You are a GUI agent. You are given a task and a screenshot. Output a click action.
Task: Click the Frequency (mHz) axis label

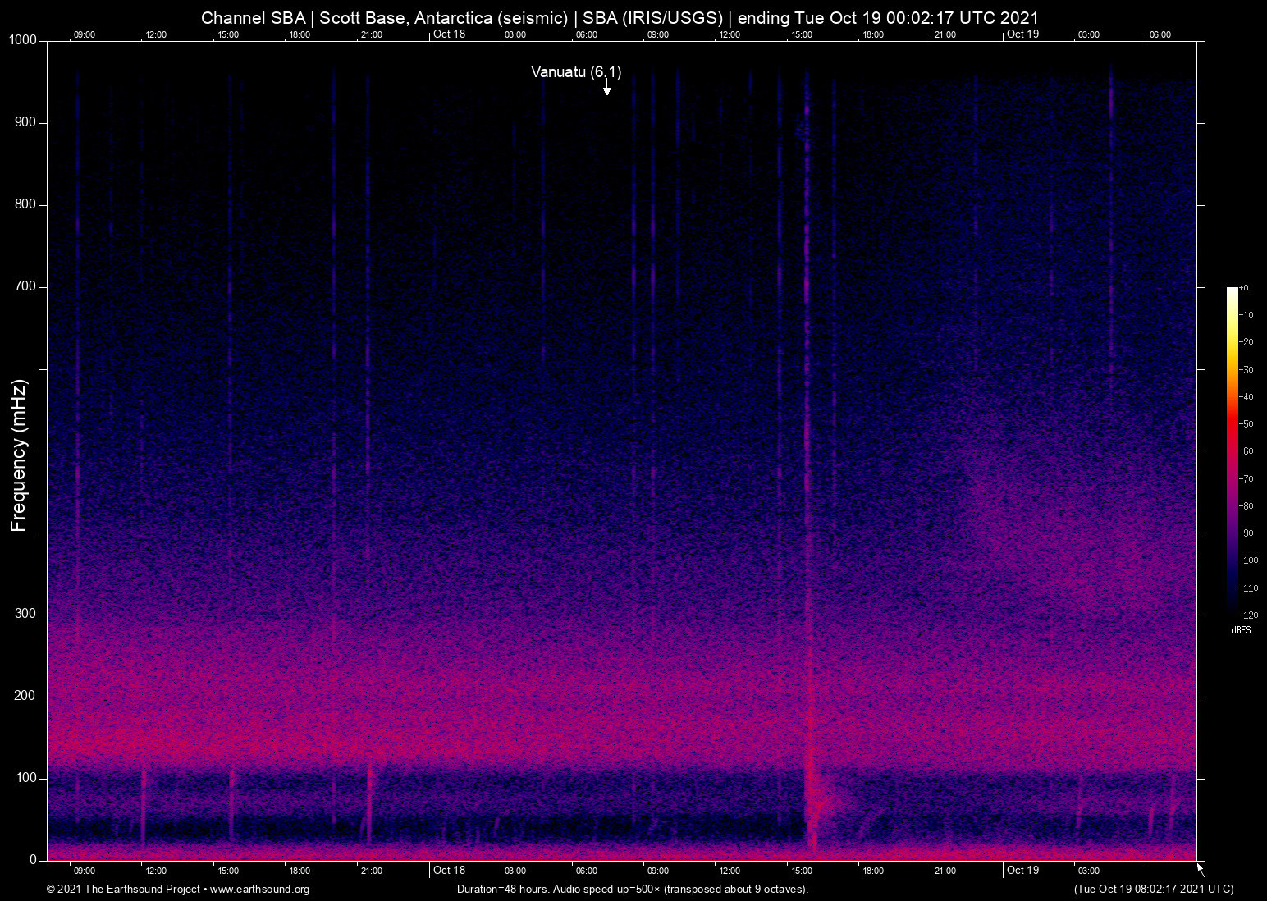pyautogui.click(x=19, y=455)
